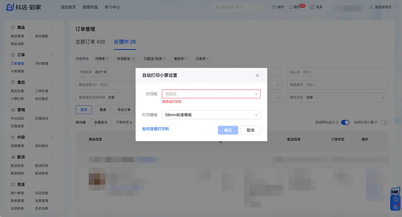Toggle the 自动呼叫运力 switch

[345, 123]
